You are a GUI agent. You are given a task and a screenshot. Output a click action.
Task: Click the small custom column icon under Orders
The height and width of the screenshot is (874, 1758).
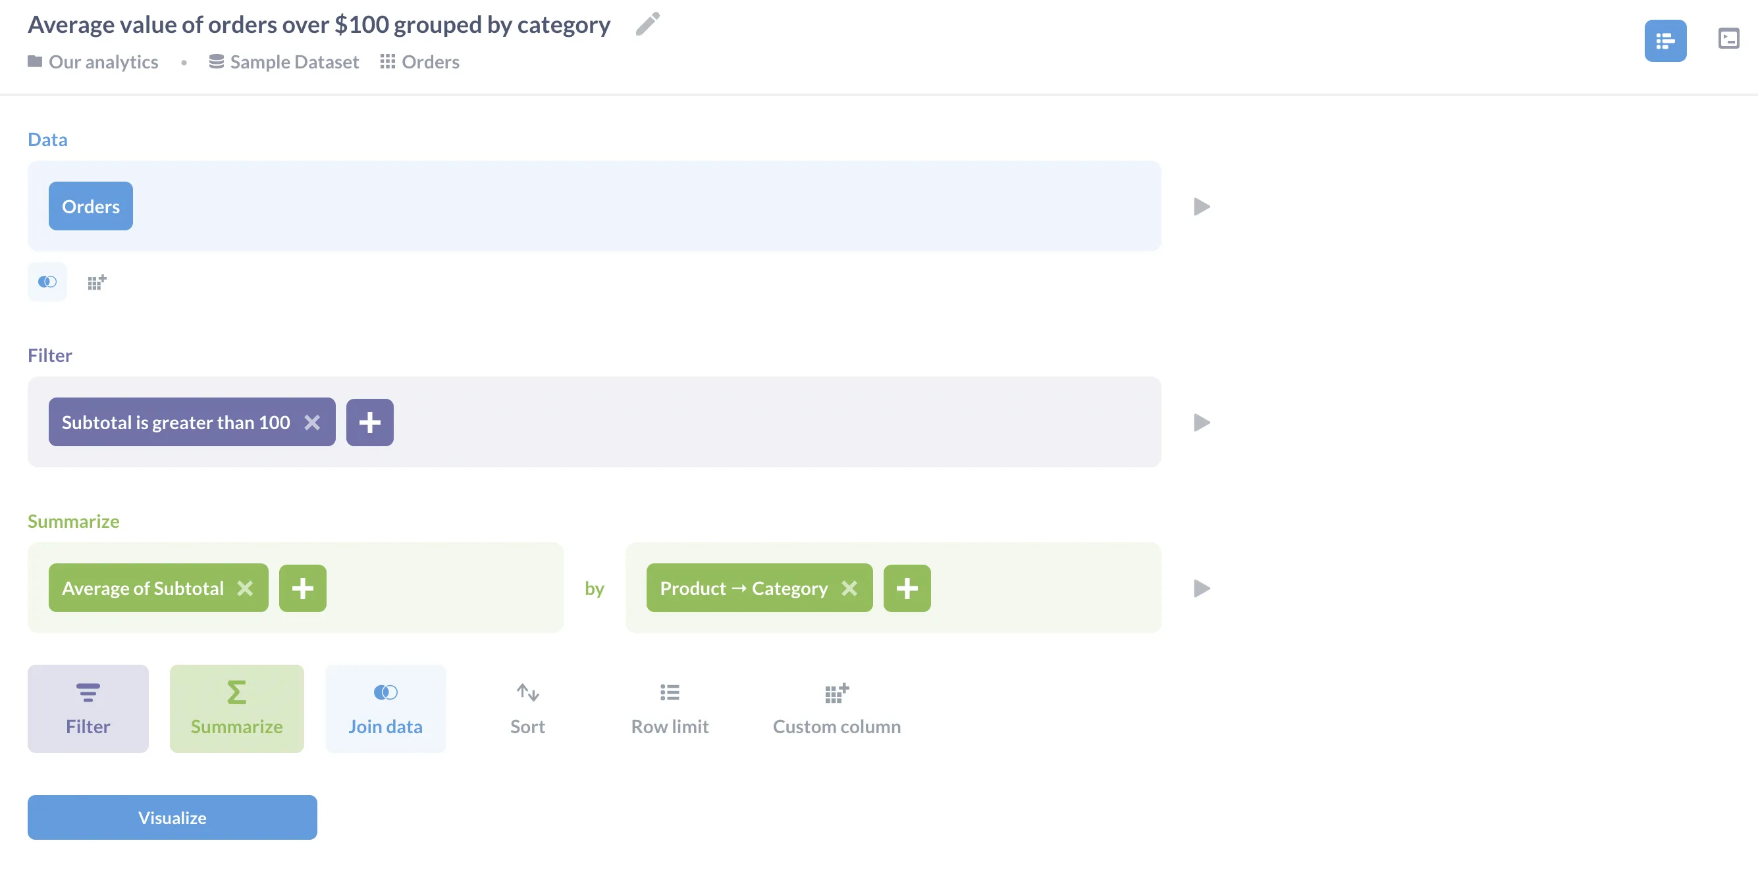click(97, 282)
